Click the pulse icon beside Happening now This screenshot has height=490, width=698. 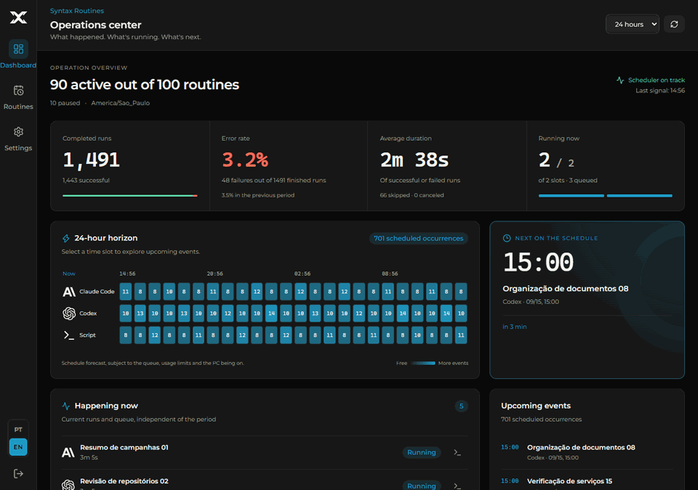click(x=66, y=406)
